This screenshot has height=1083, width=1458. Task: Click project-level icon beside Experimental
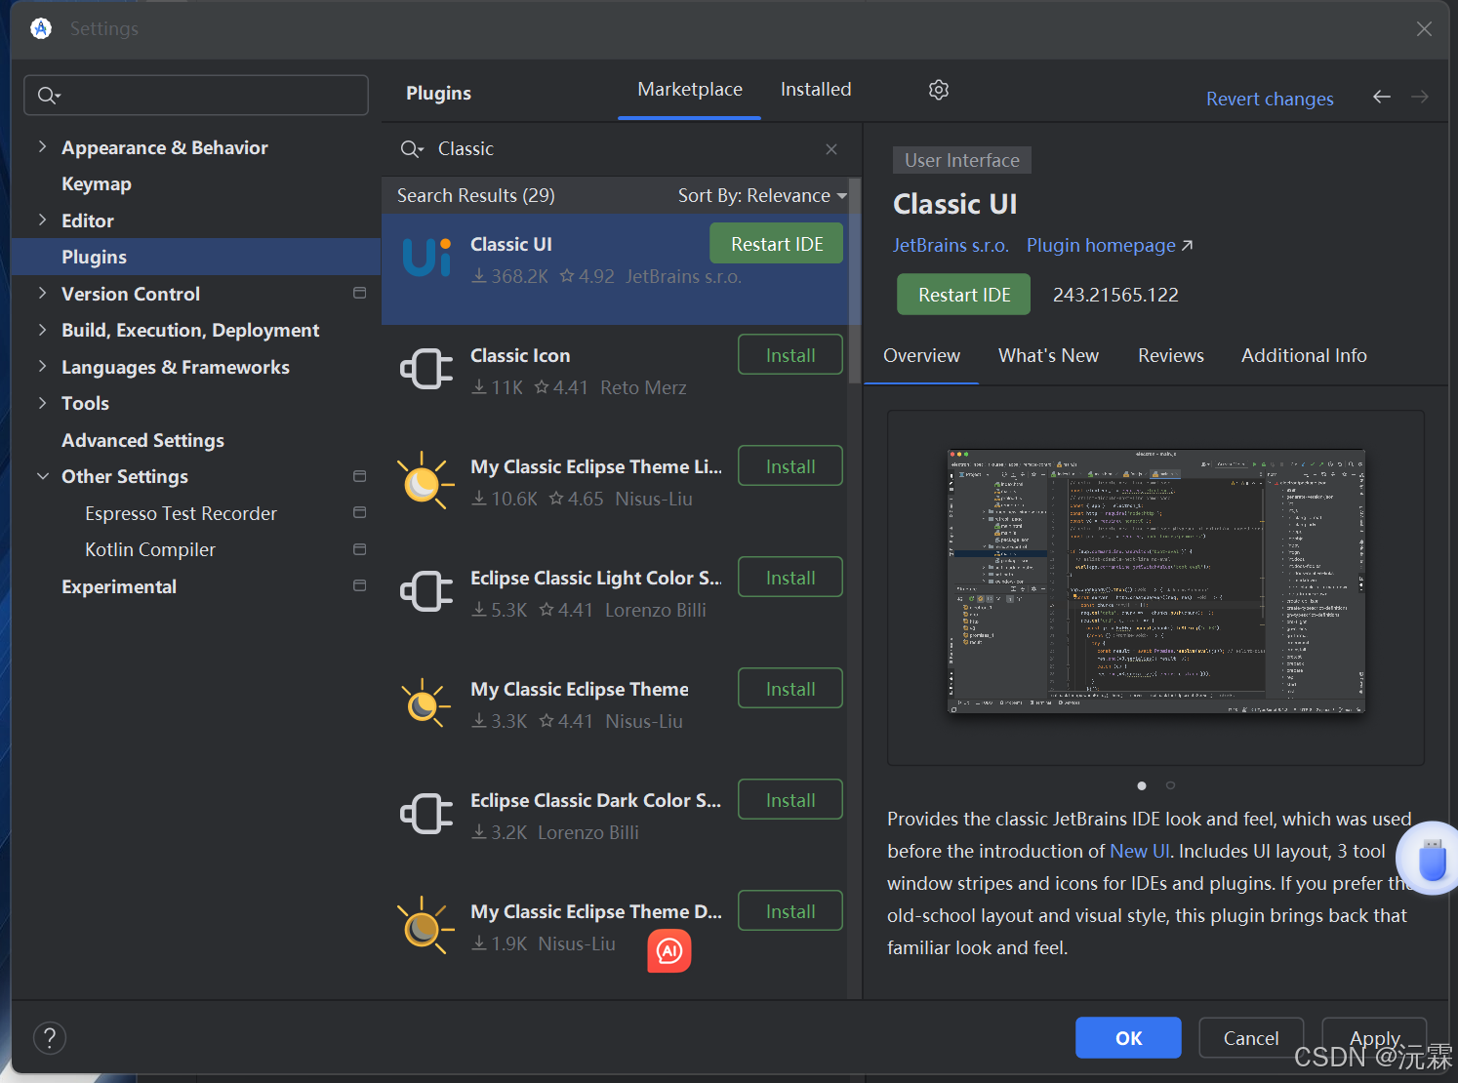pyautogui.click(x=359, y=585)
